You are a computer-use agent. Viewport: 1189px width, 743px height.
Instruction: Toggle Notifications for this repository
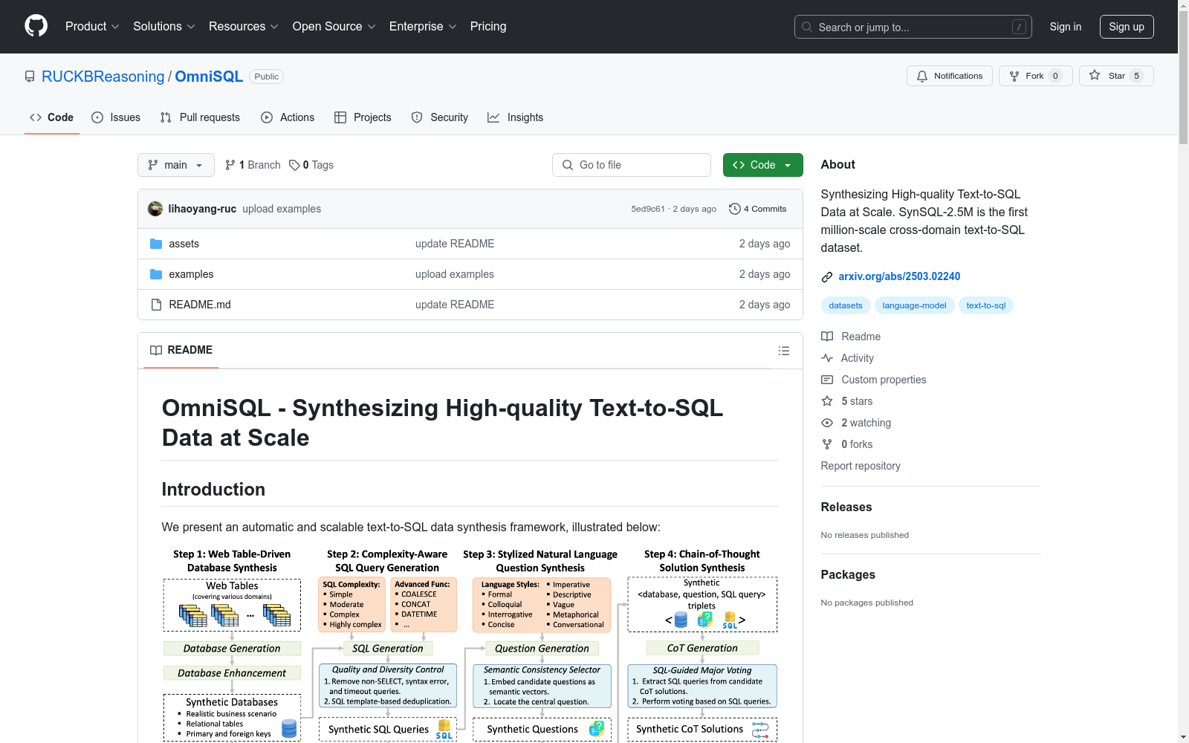coord(949,76)
